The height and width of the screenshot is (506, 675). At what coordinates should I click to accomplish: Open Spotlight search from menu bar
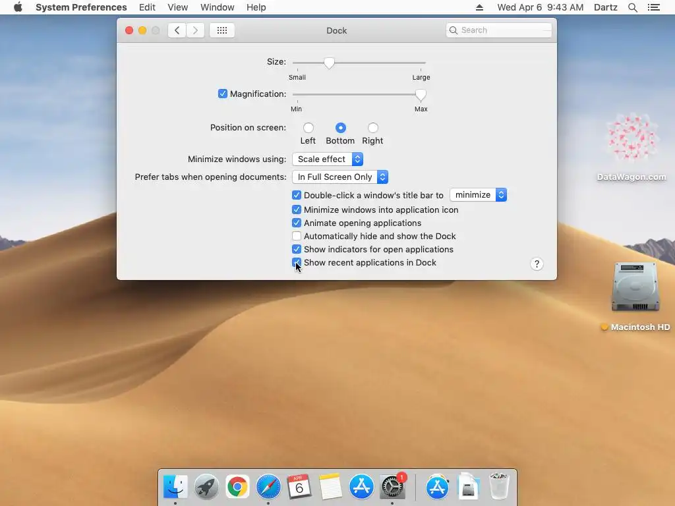[632, 7]
